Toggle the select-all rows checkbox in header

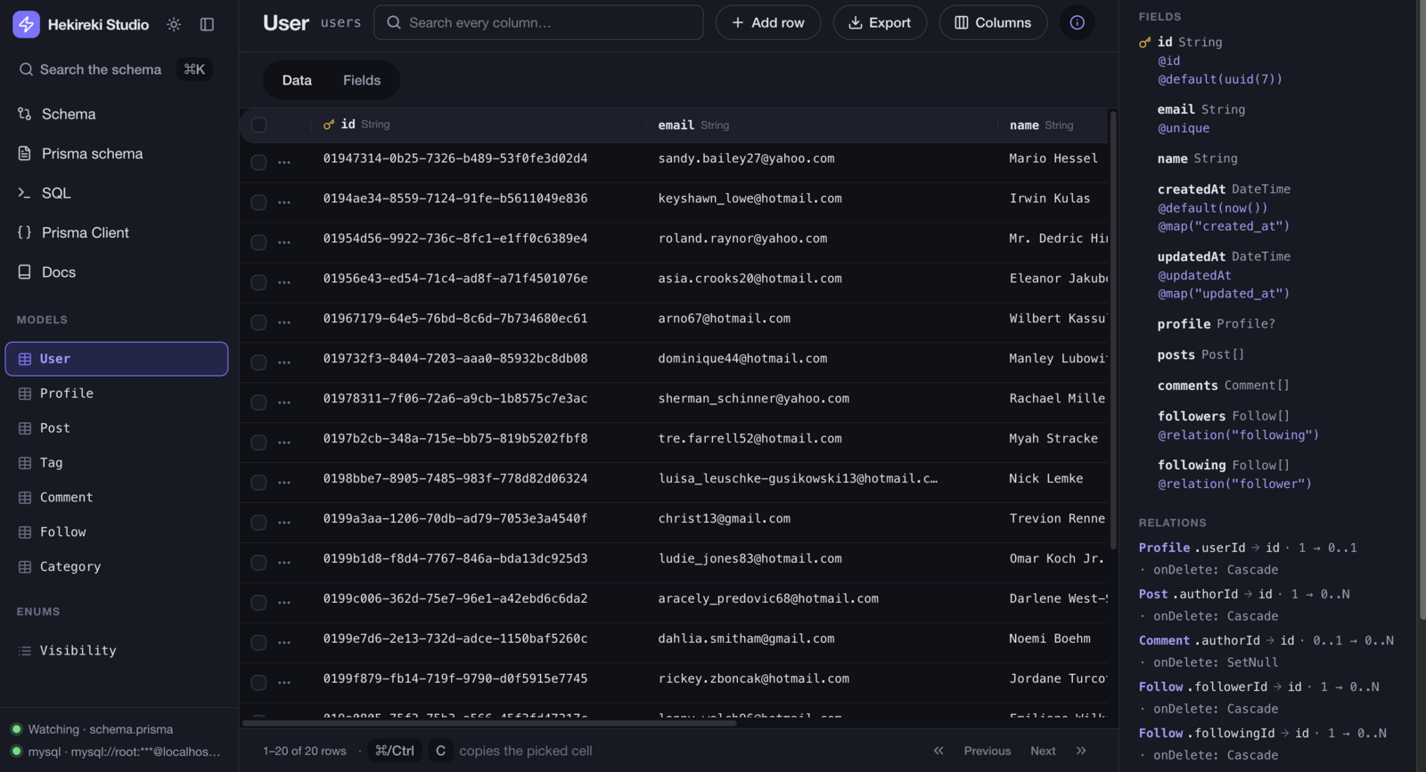pos(258,125)
